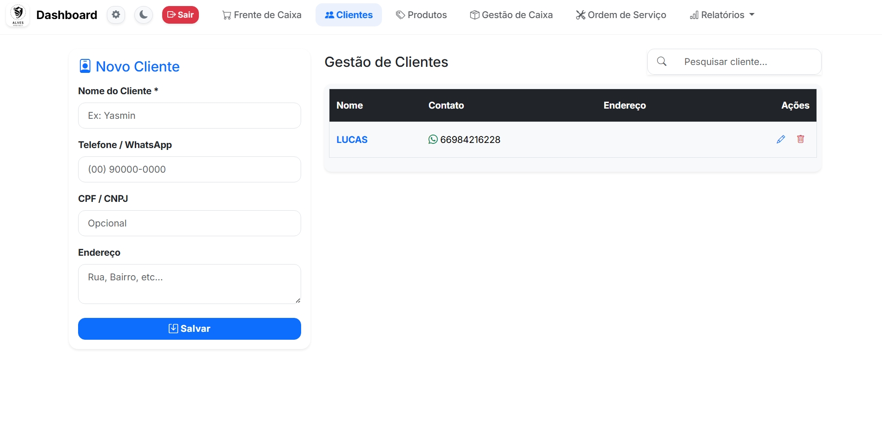Edit LUCAS using the pencil icon

(x=781, y=139)
